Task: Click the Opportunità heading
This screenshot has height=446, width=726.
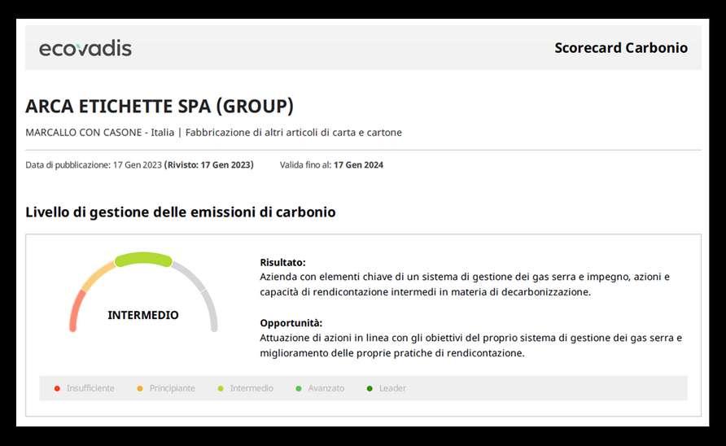Action: [291, 322]
